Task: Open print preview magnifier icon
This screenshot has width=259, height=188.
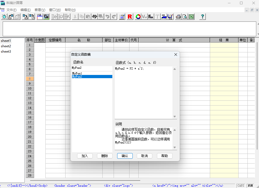Action: 185,17
